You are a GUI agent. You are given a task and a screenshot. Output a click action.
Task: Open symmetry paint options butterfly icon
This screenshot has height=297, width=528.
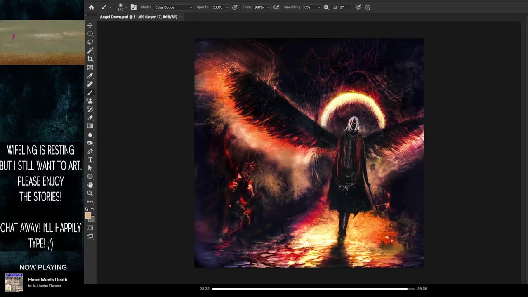coord(368,7)
